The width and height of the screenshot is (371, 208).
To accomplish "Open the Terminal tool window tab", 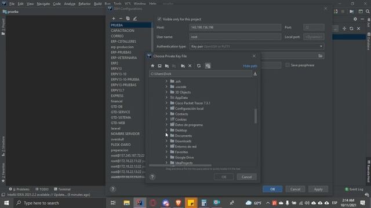I will 62,189.
